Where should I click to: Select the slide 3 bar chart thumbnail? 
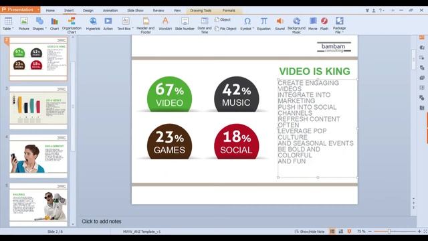[38, 108]
